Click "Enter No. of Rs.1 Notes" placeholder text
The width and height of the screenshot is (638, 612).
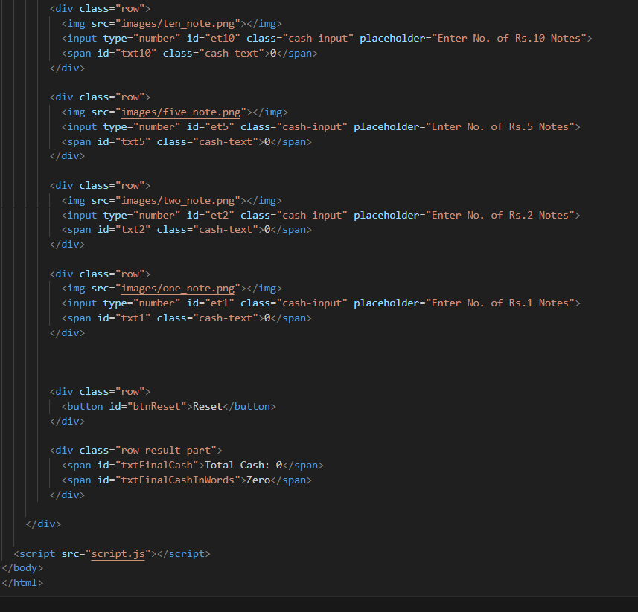[x=500, y=303]
